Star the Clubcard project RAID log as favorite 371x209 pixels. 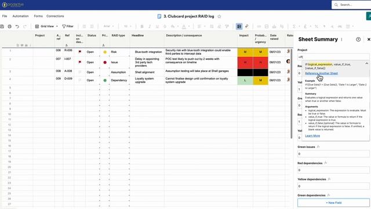219,16
